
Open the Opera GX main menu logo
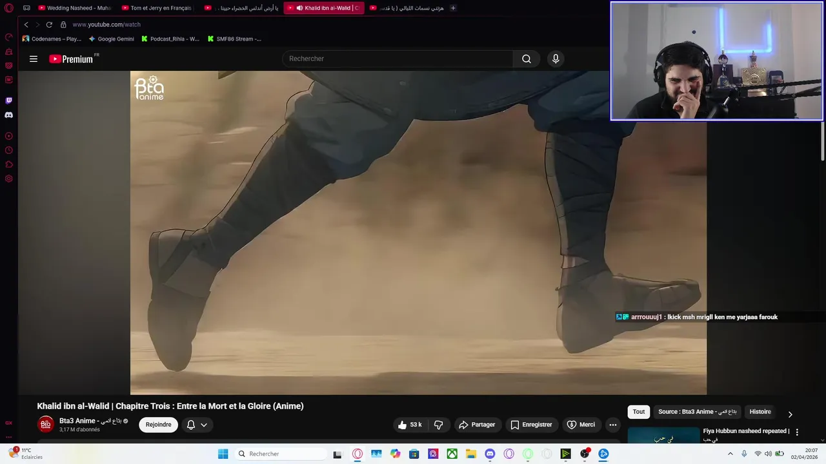9,8
